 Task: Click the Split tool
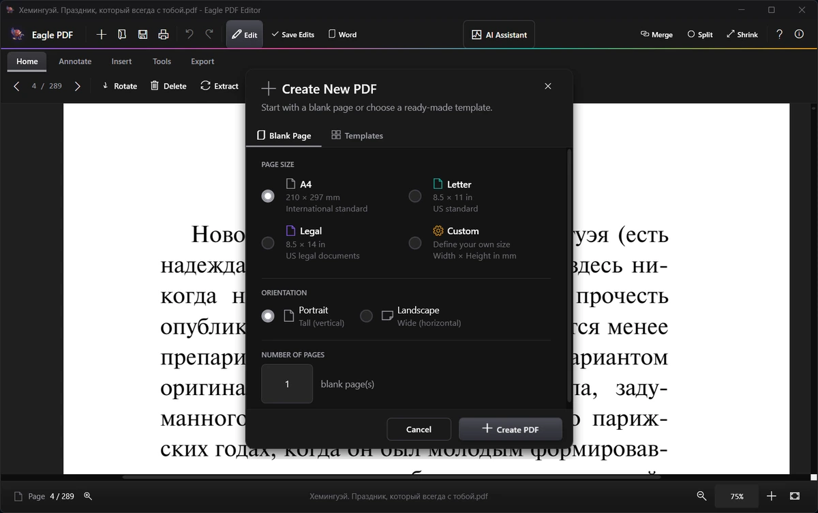pos(700,34)
